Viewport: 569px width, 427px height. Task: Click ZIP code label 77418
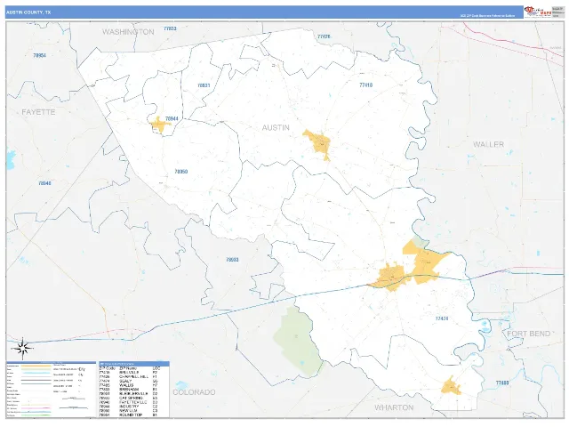365,85
